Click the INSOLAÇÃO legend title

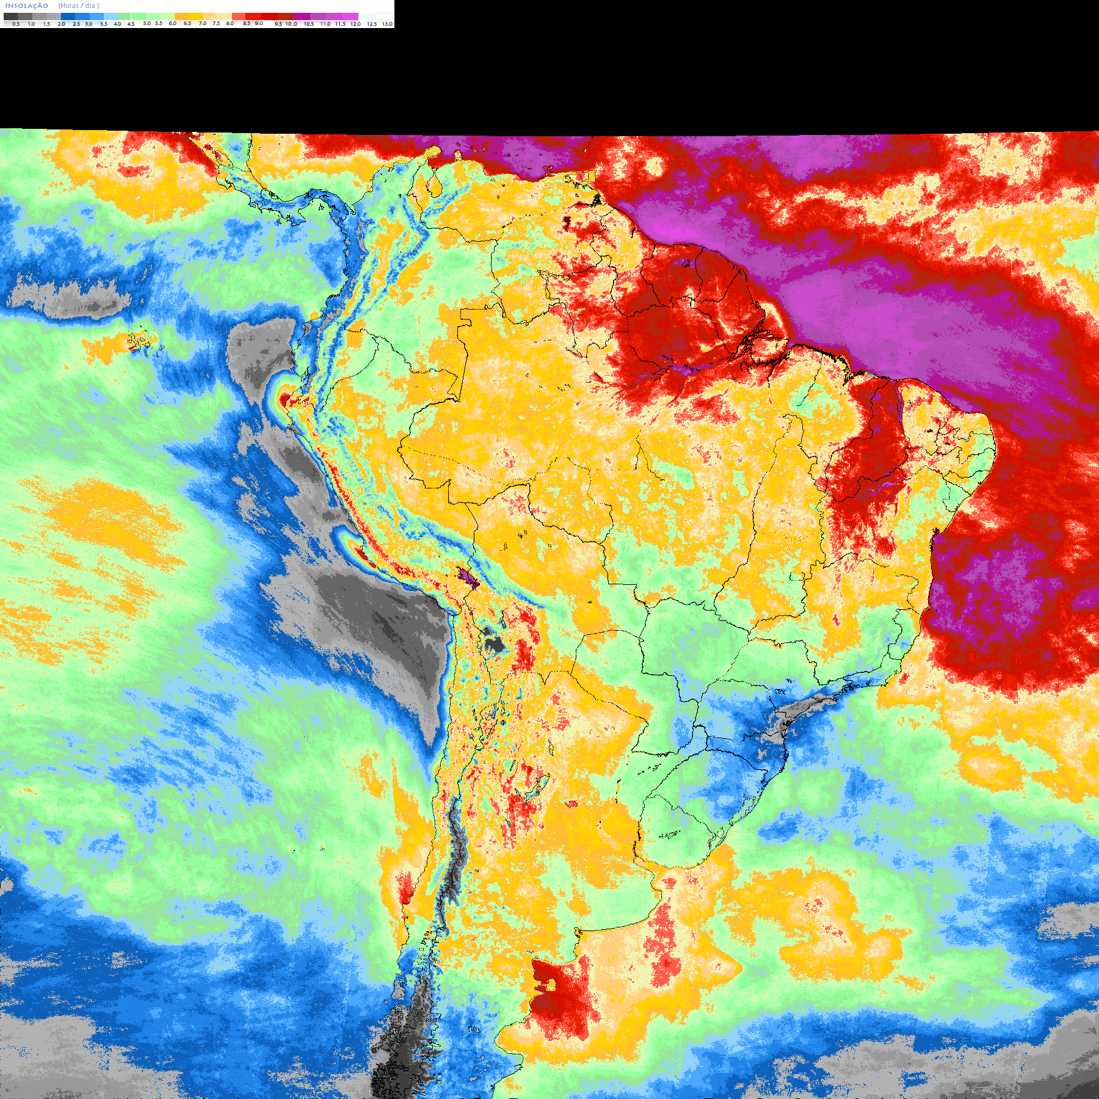(x=27, y=5)
